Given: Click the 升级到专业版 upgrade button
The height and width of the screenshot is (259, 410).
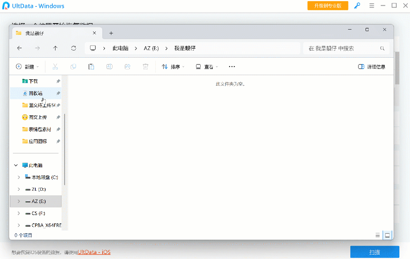Looking at the screenshot, I should (x=328, y=6).
